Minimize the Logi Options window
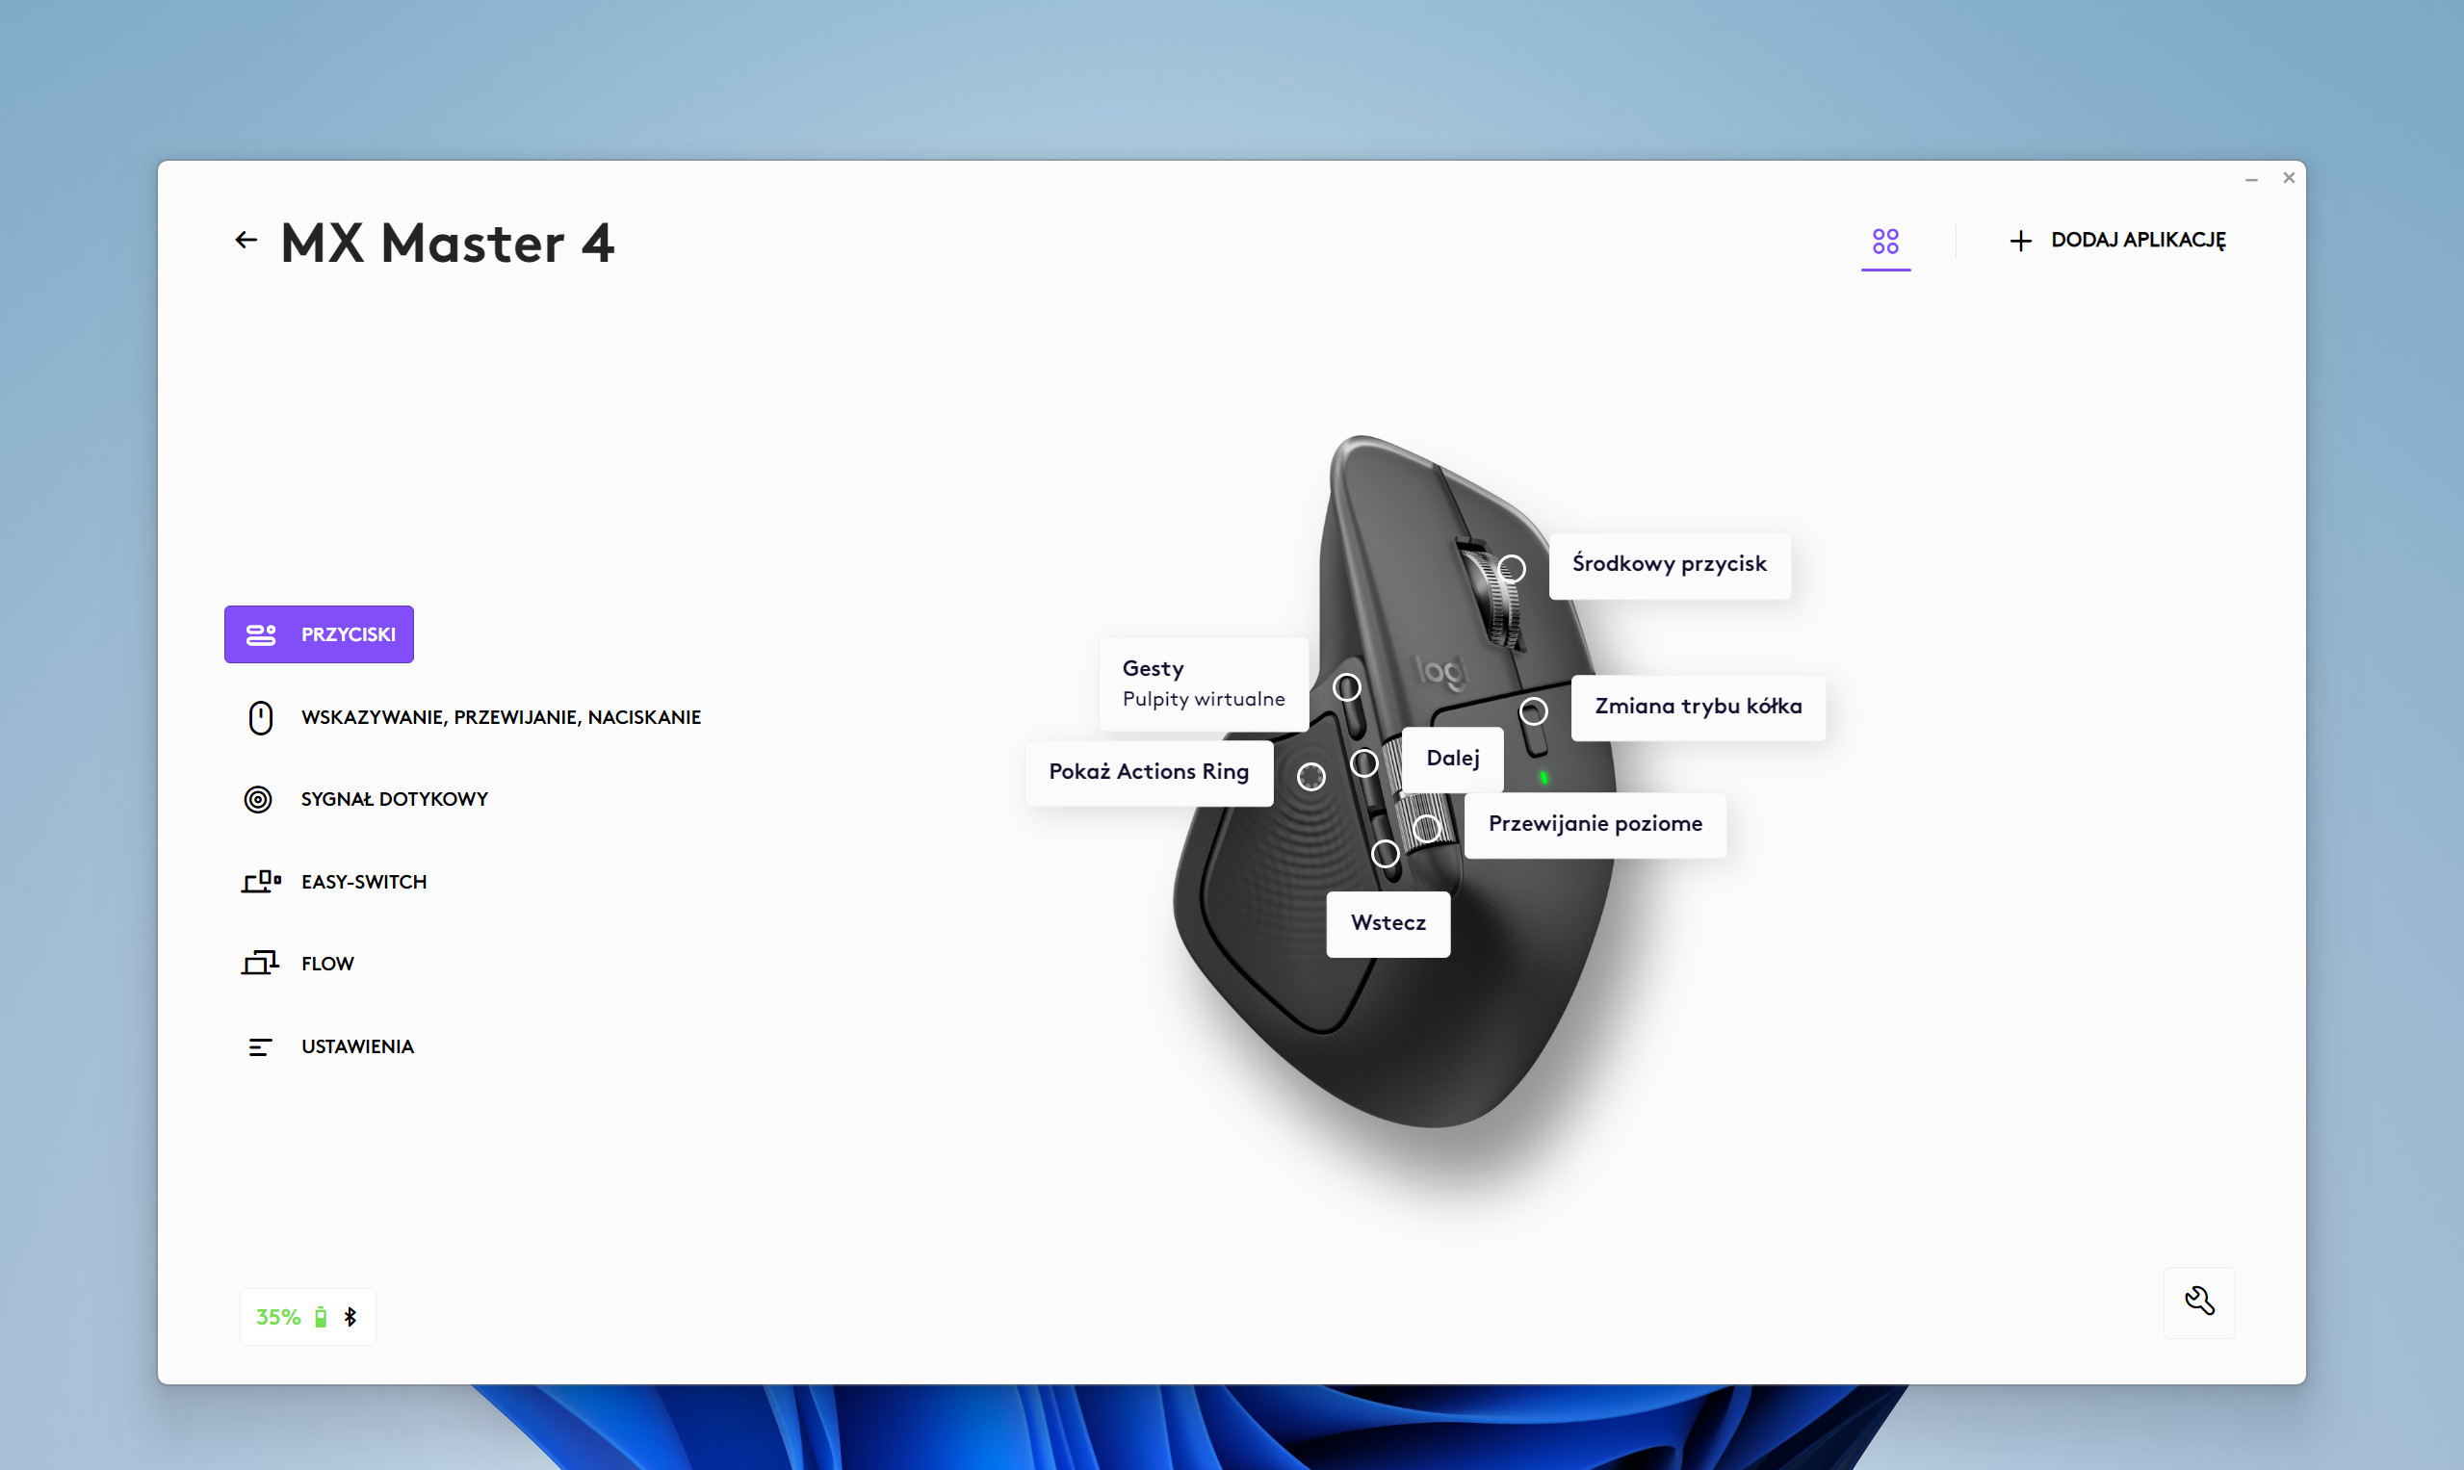2464x1470 pixels. 2250,179
